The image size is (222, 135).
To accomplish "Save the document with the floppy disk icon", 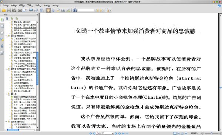I will [9, 10].
